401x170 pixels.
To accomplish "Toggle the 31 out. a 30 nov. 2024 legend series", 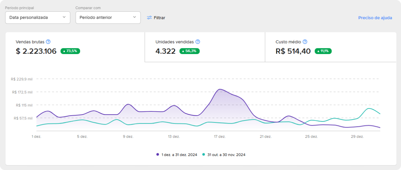I will pyautogui.click(x=226, y=155).
